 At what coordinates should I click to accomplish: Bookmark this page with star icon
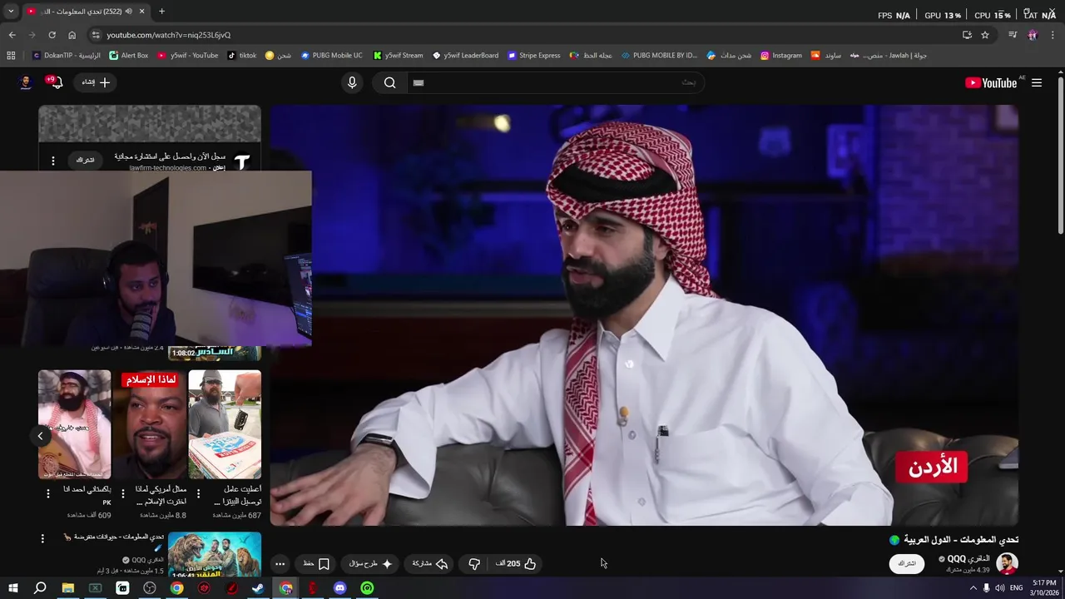click(x=985, y=35)
